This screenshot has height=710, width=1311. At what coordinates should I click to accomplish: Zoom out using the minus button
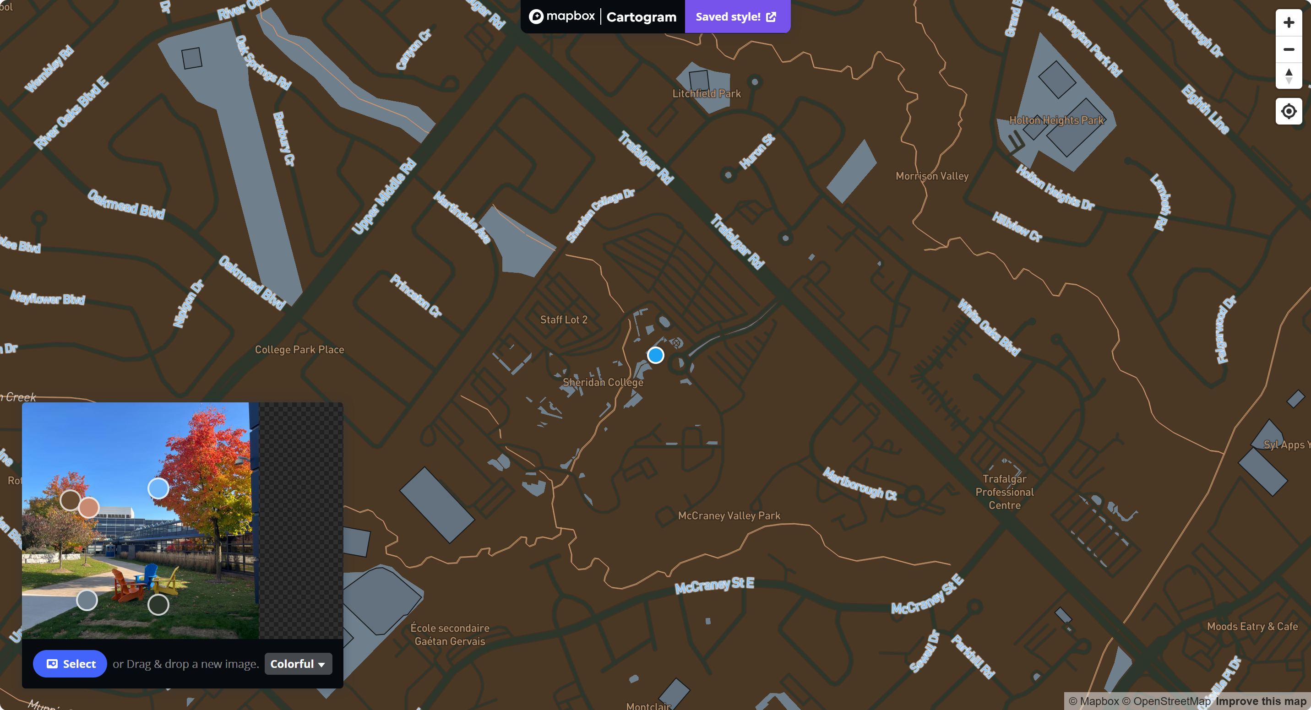click(1289, 49)
